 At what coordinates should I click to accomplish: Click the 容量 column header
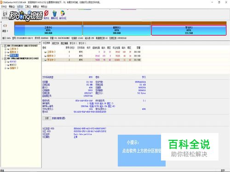point(138,48)
